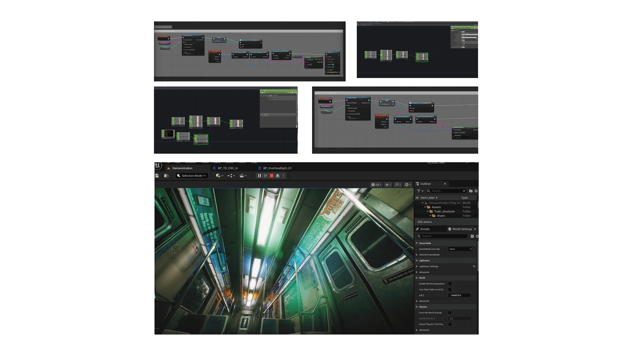Click the Eject from player icon
Viewport: 633px width, 356px height.
click(x=278, y=176)
